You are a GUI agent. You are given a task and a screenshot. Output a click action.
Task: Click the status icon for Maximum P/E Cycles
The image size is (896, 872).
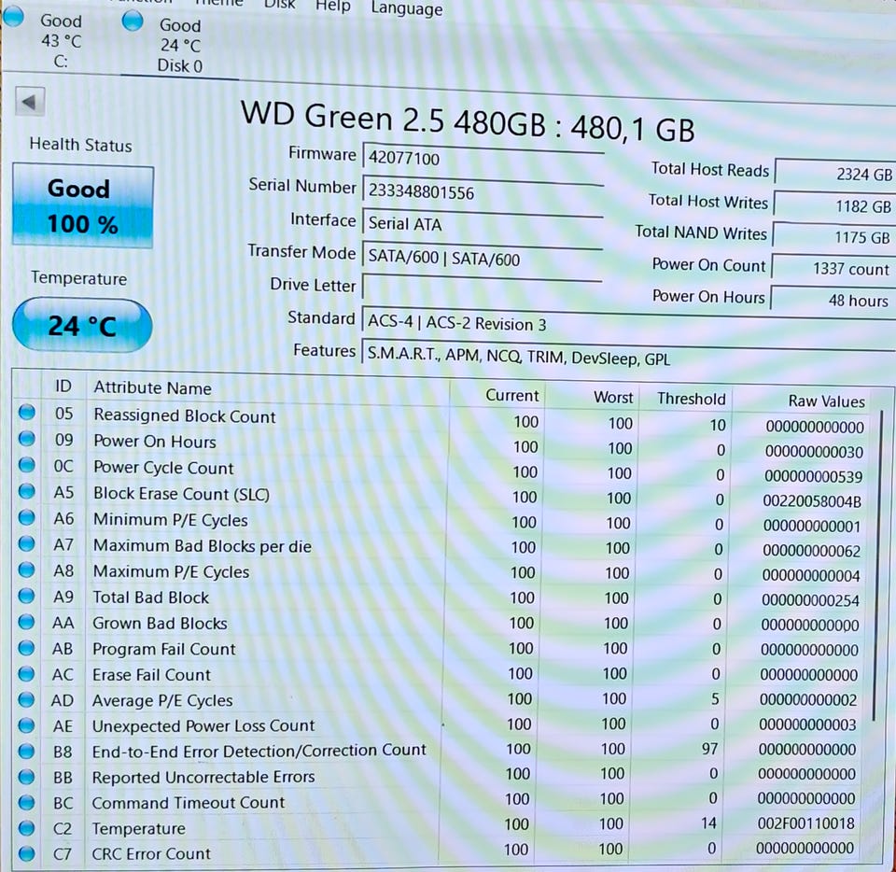coord(27,570)
